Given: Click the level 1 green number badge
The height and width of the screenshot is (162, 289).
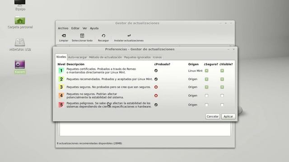Looking at the screenshot, I should point(61,71).
